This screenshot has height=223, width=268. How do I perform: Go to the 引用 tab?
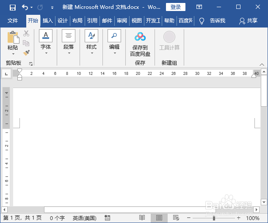click(92, 21)
